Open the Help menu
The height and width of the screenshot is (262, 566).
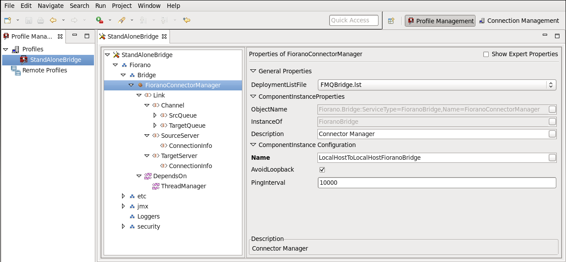click(x=173, y=6)
